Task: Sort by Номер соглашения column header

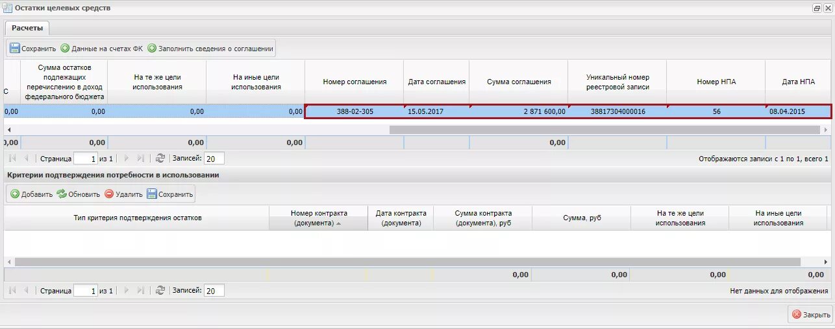Action: point(355,82)
